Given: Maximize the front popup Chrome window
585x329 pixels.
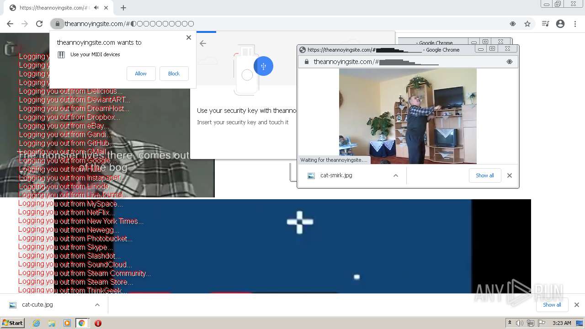Looking at the screenshot, I should point(492,48).
